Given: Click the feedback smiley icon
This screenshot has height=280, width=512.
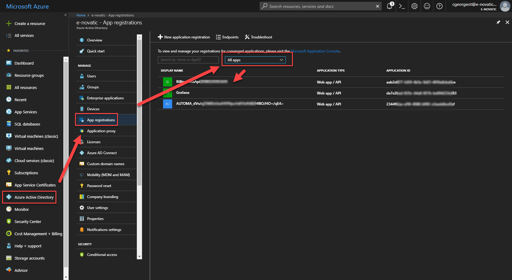Looking at the screenshot, I should tap(427, 6).
